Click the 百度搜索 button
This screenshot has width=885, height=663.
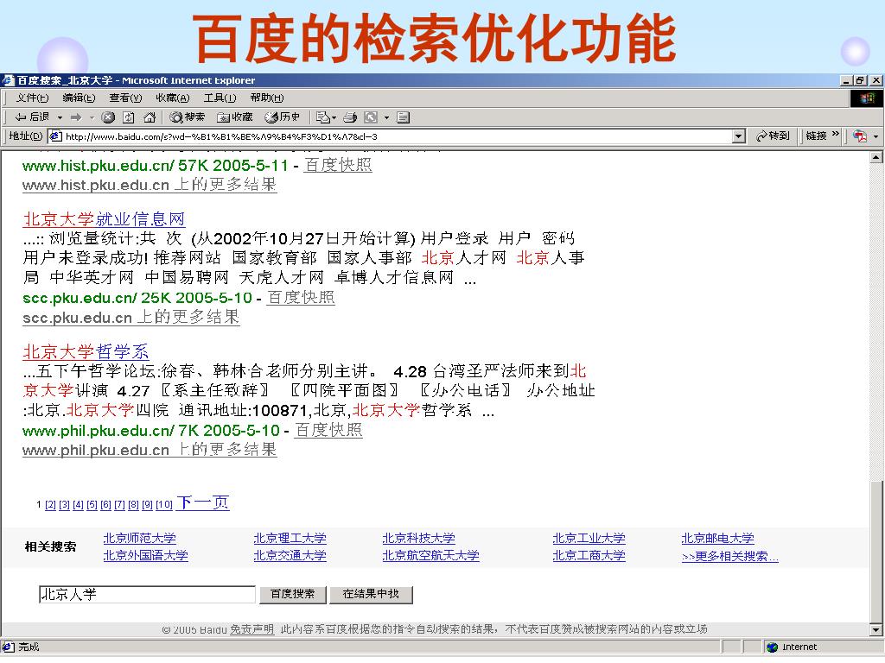click(x=292, y=594)
